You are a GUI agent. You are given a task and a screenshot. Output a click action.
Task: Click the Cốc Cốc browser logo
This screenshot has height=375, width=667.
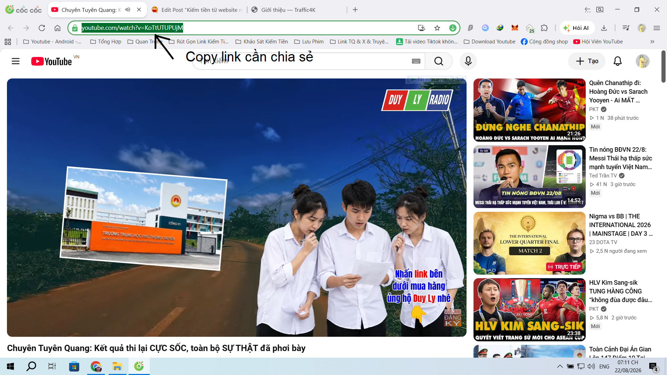pyautogui.click(x=24, y=10)
